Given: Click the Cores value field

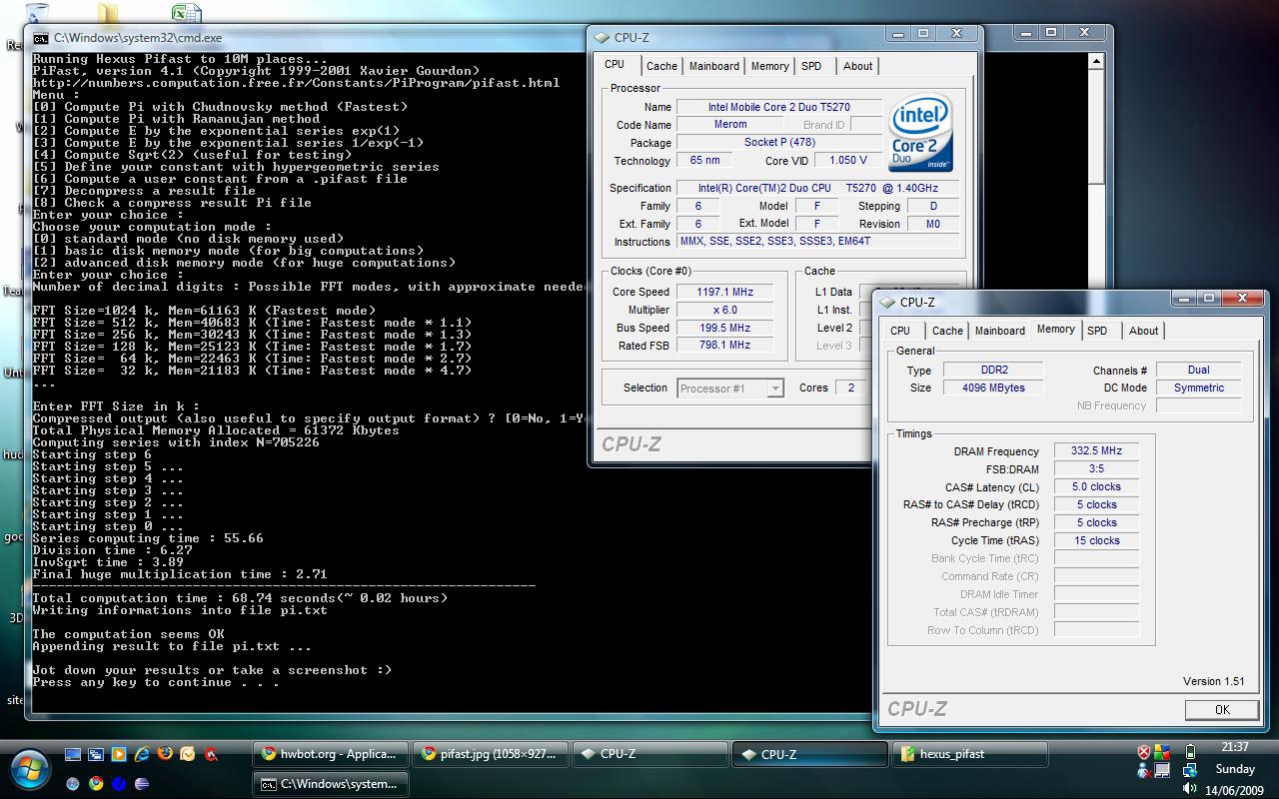Looking at the screenshot, I should 851,388.
